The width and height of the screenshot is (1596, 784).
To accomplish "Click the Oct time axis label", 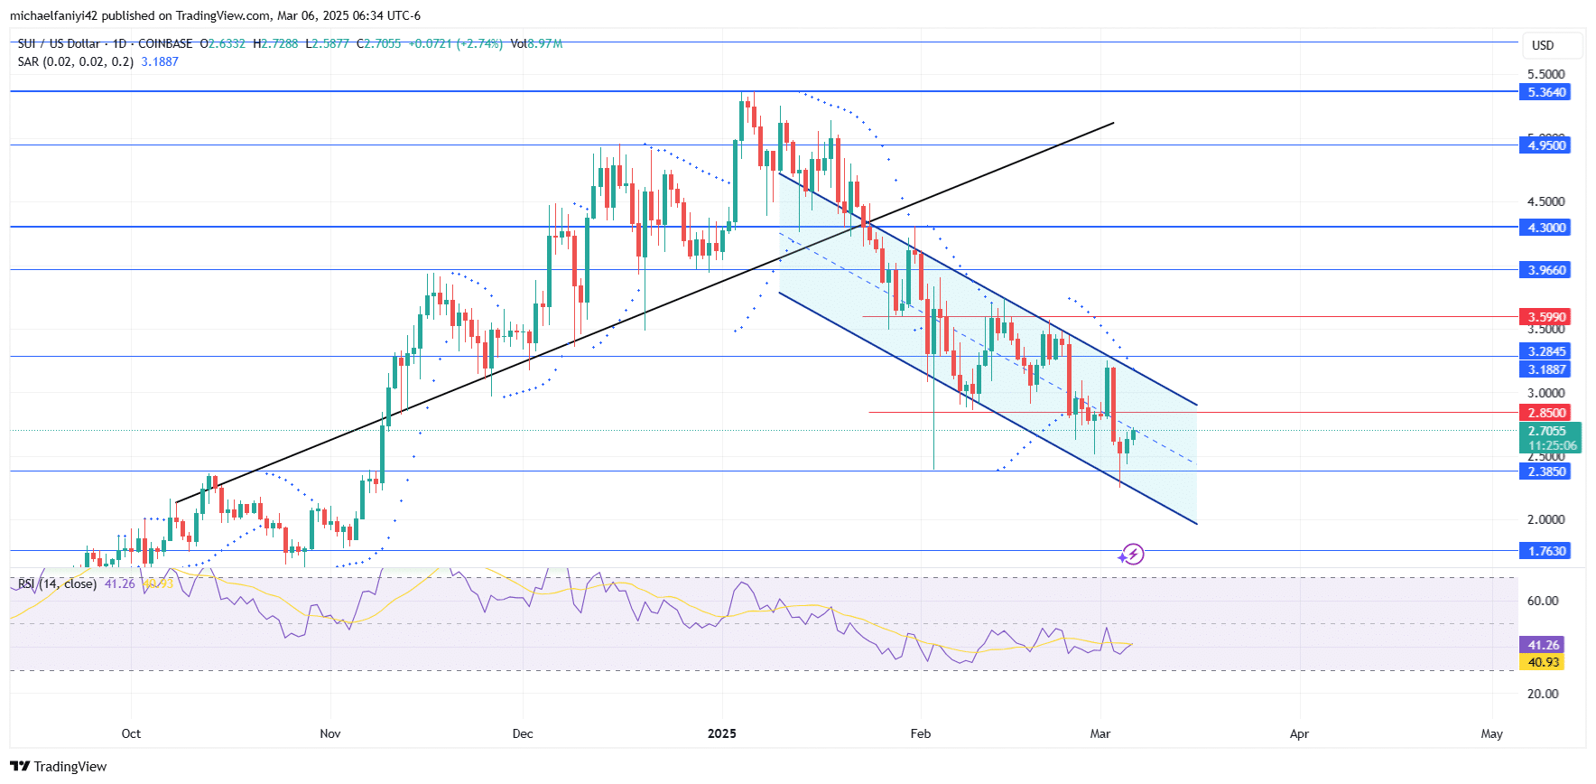I will tap(131, 733).
